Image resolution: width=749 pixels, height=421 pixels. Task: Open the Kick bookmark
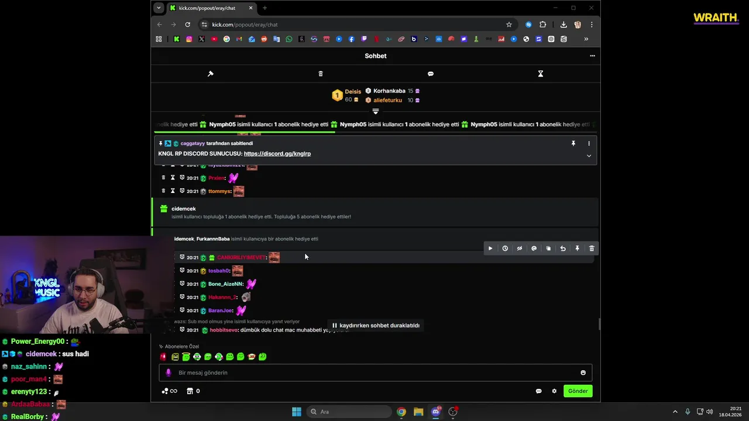pos(176,39)
